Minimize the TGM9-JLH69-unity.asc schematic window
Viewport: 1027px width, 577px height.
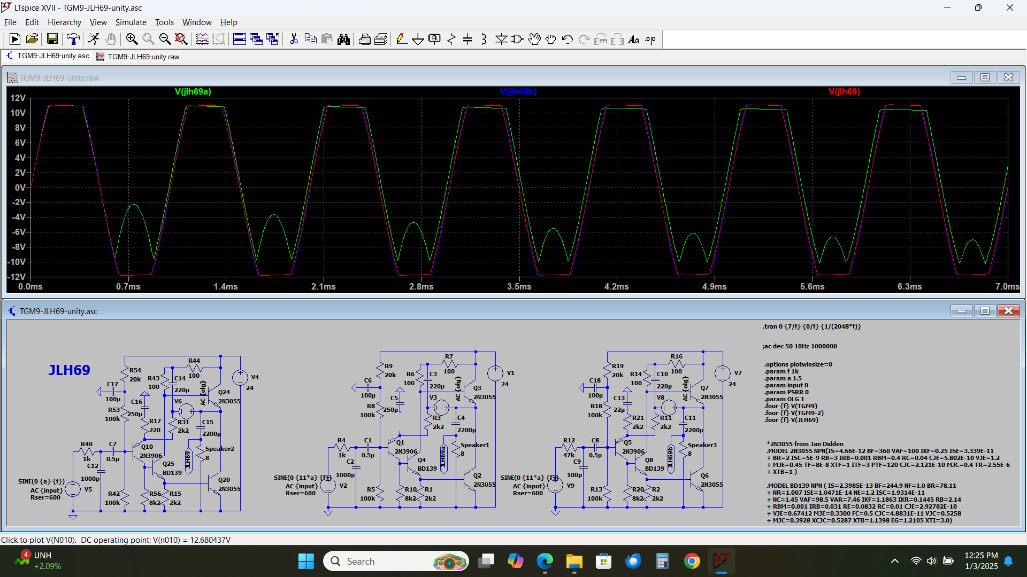pyautogui.click(x=961, y=311)
